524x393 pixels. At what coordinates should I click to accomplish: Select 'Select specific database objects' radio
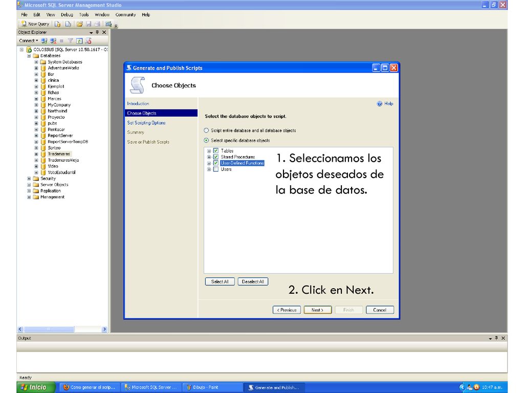click(x=206, y=140)
